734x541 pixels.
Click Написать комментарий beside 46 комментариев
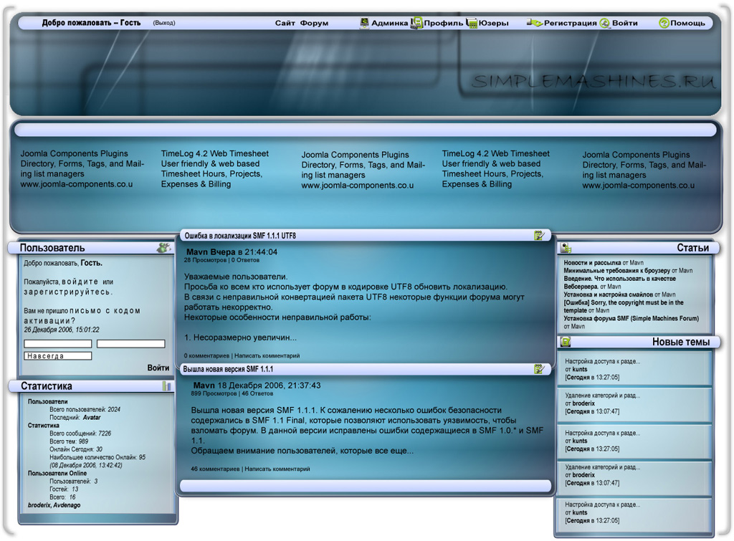[x=277, y=469]
